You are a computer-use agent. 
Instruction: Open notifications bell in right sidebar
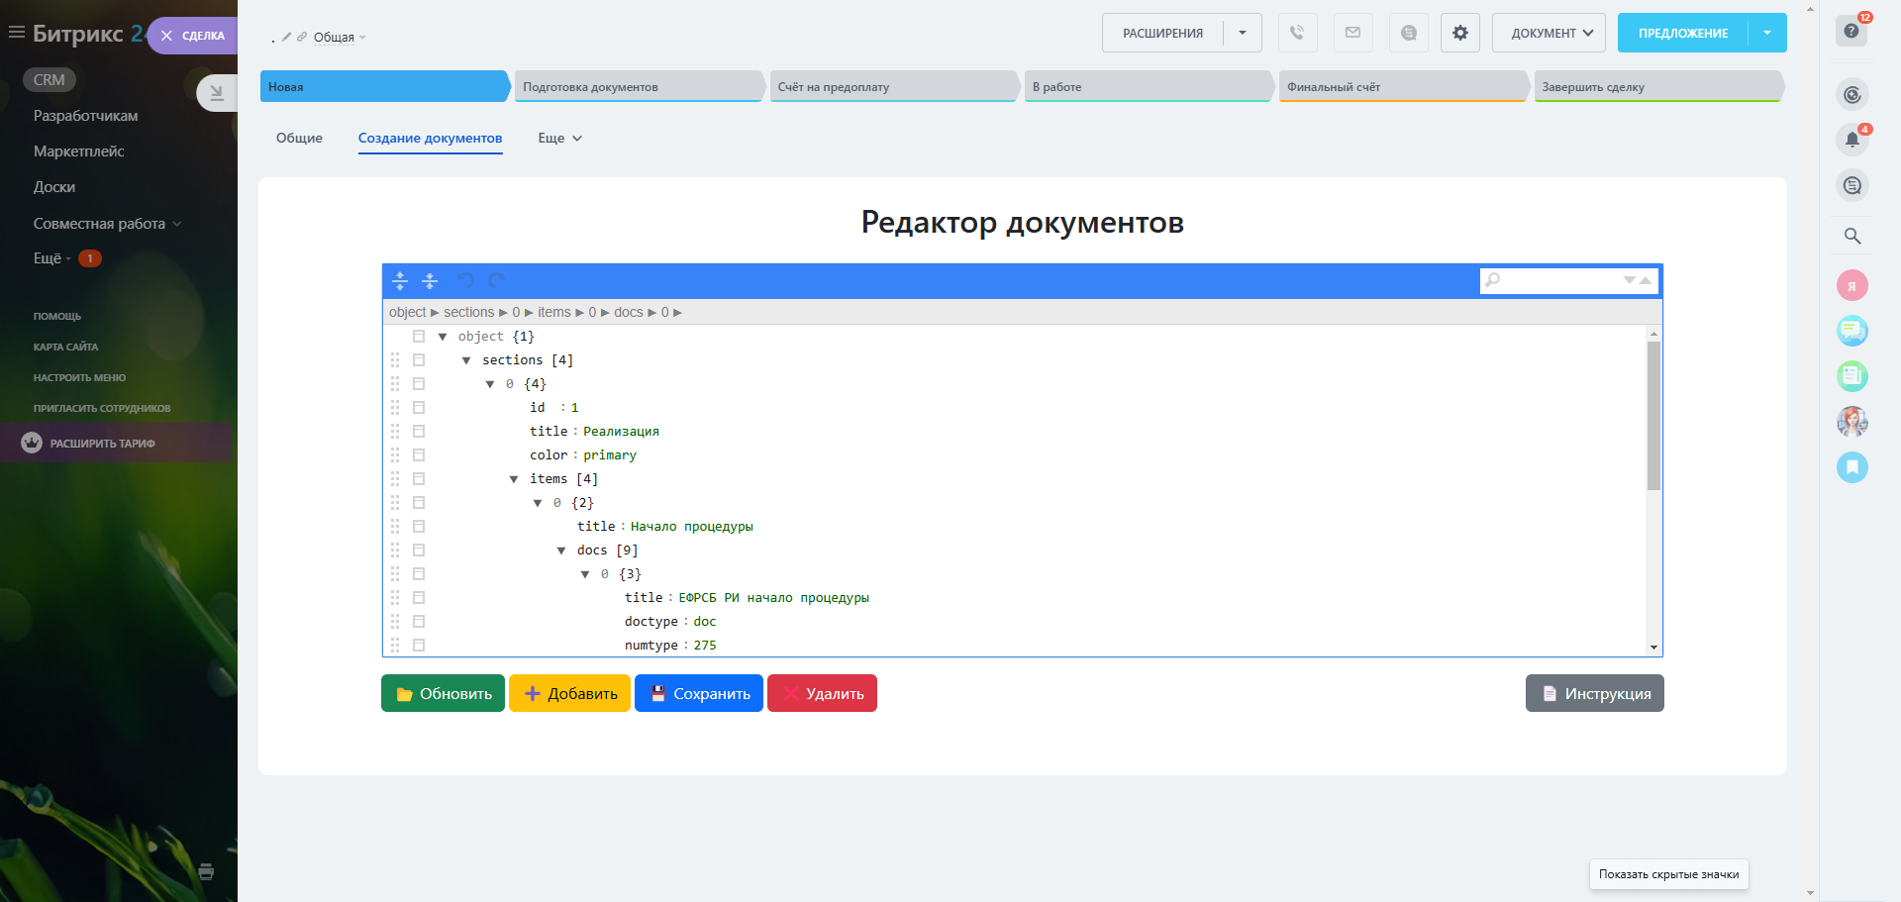point(1851,140)
